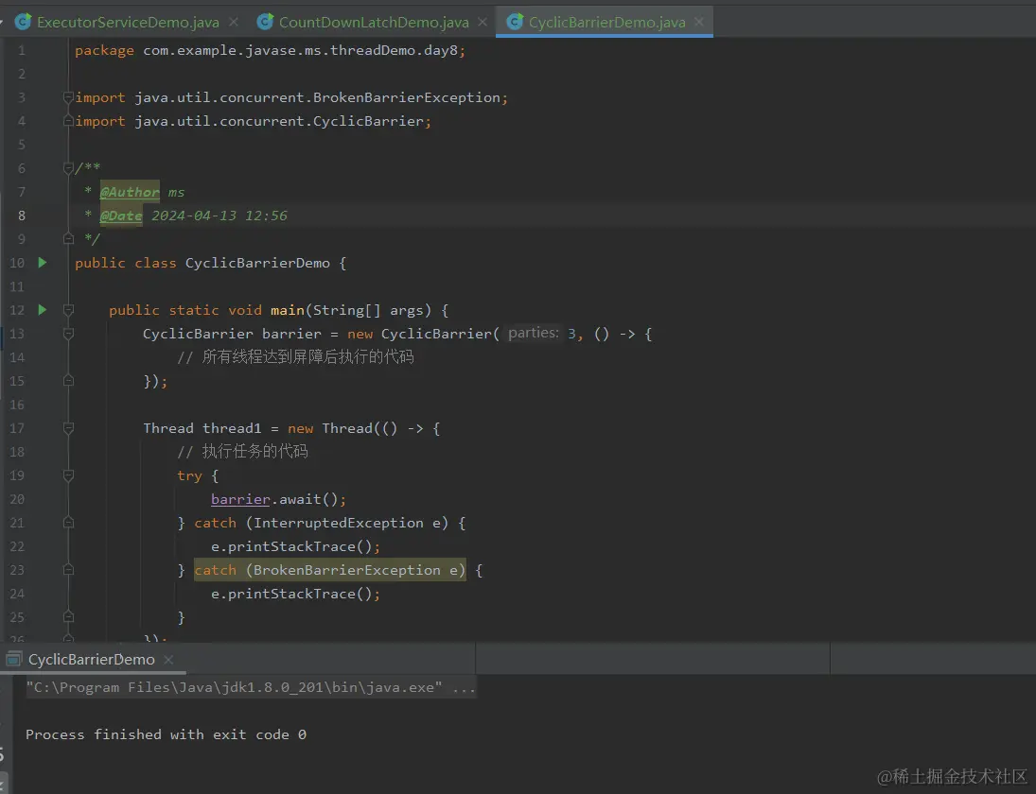Close the CyclicBarrierDemo.java editor tab

tap(699, 22)
